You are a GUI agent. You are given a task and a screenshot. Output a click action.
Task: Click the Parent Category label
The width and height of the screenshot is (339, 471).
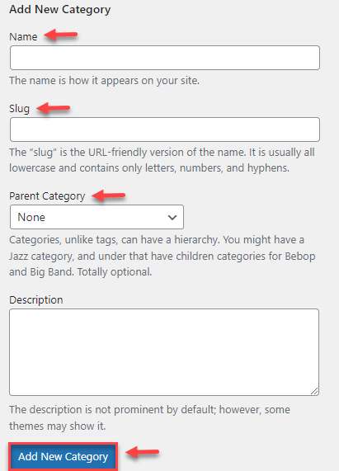[x=47, y=196]
